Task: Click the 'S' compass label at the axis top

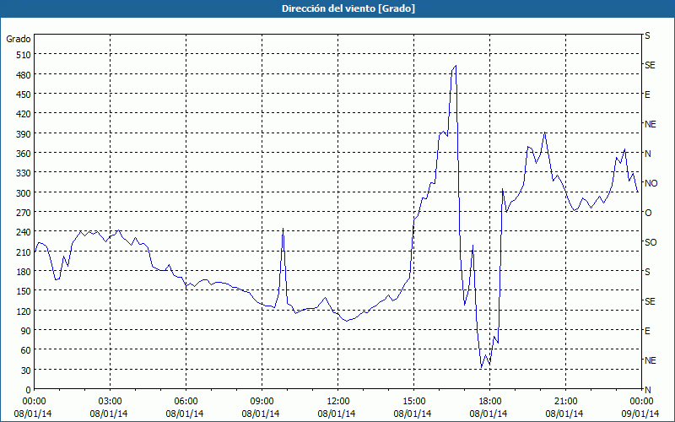Action: point(647,35)
